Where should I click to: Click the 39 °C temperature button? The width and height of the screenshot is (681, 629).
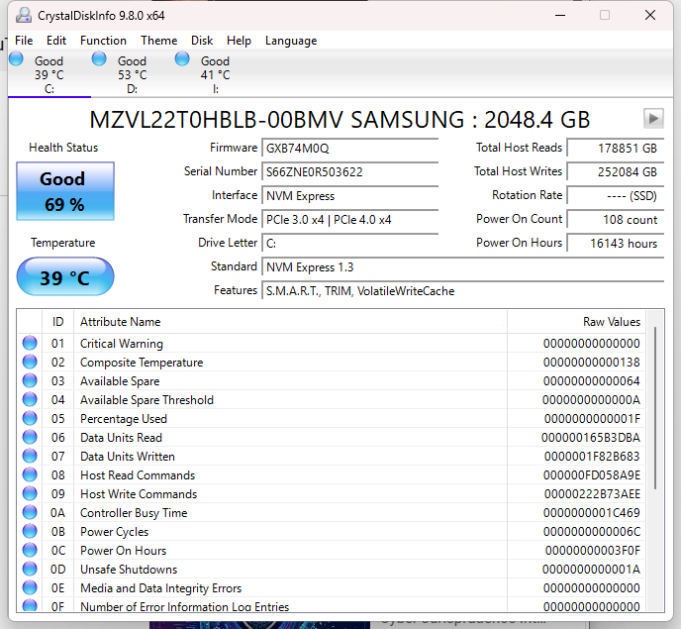(65, 276)
